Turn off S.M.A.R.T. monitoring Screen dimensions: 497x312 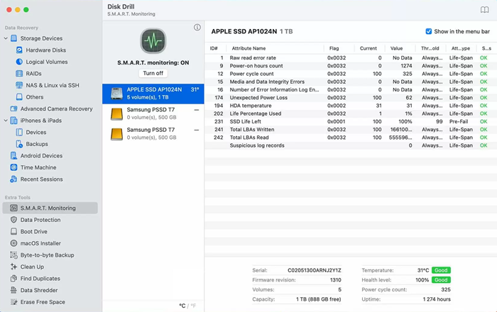[153, 73]
